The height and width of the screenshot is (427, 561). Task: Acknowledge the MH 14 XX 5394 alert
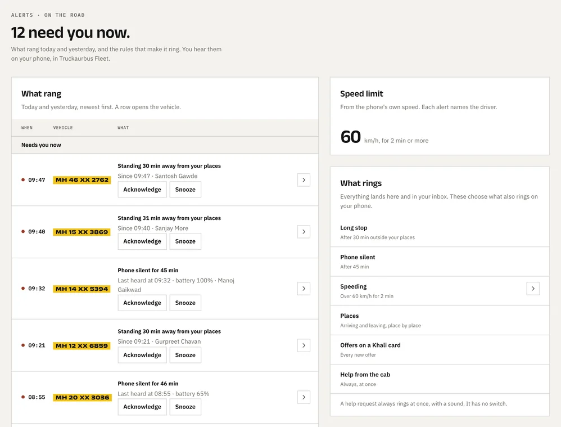coord(142,303)
